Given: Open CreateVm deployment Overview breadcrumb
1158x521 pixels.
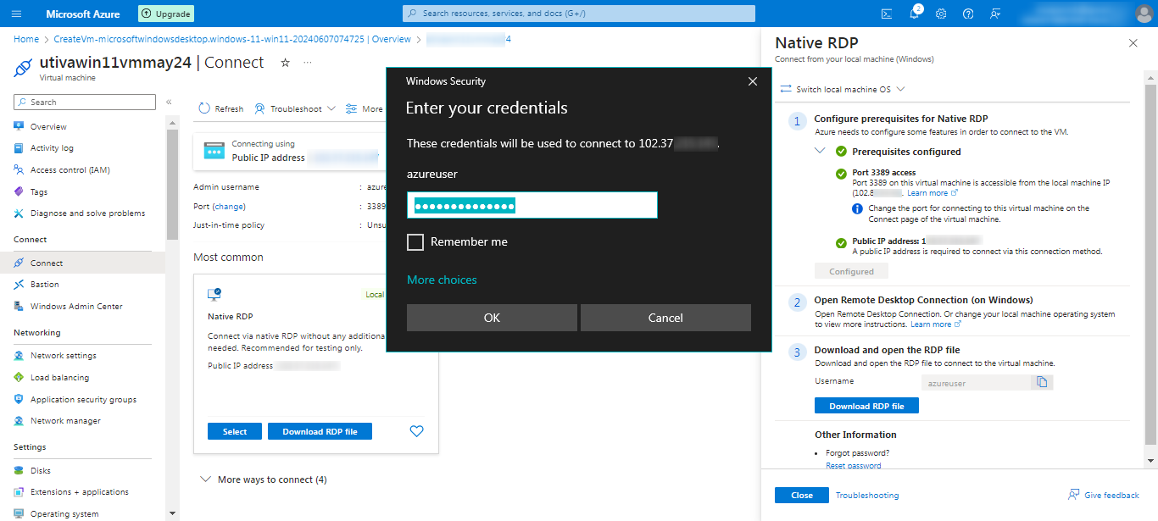Looking at the screenshot, I should [232, 39].
